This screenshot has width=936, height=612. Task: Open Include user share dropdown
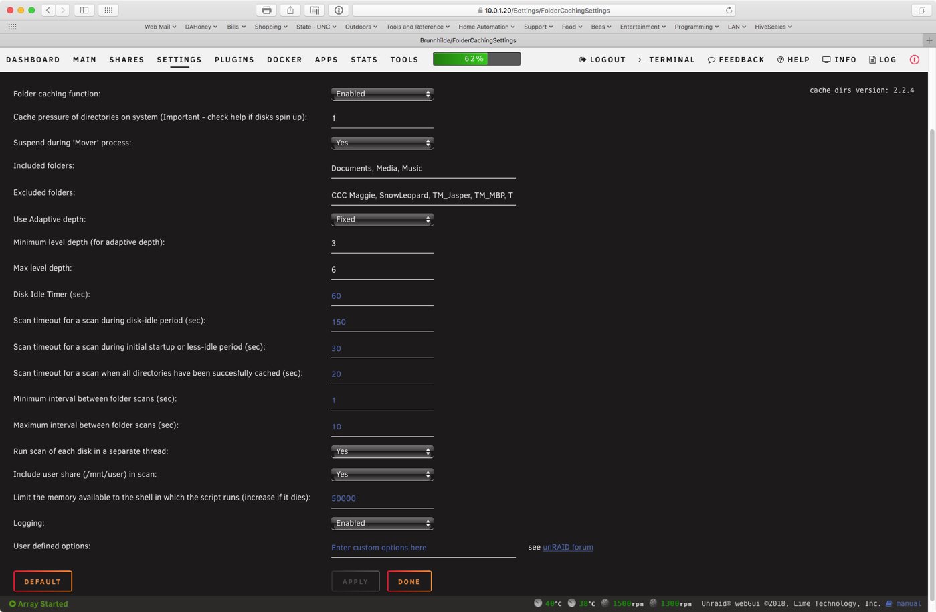(382, 474)
